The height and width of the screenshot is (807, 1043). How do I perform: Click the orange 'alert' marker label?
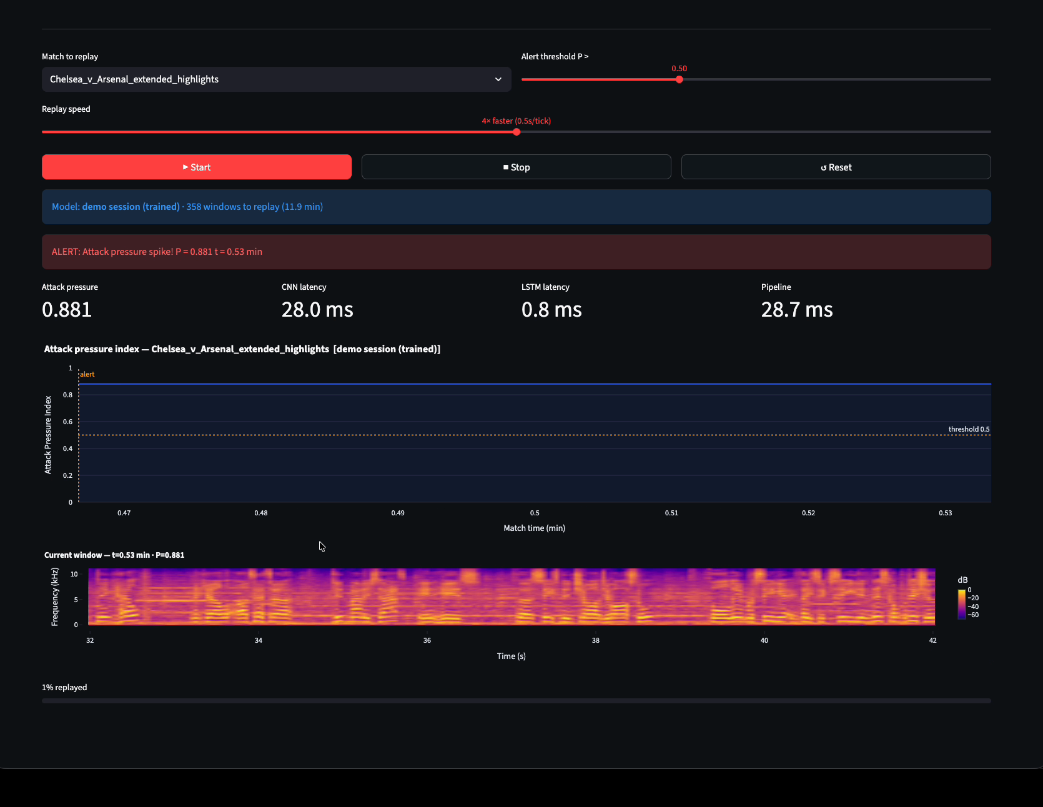[87, 374]
